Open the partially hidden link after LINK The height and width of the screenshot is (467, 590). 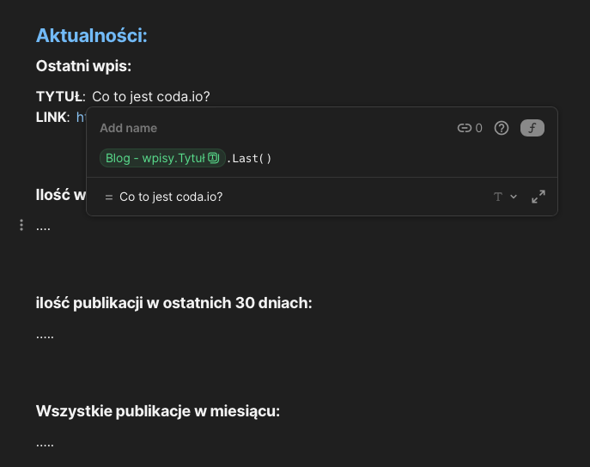(x=81, y=117)
